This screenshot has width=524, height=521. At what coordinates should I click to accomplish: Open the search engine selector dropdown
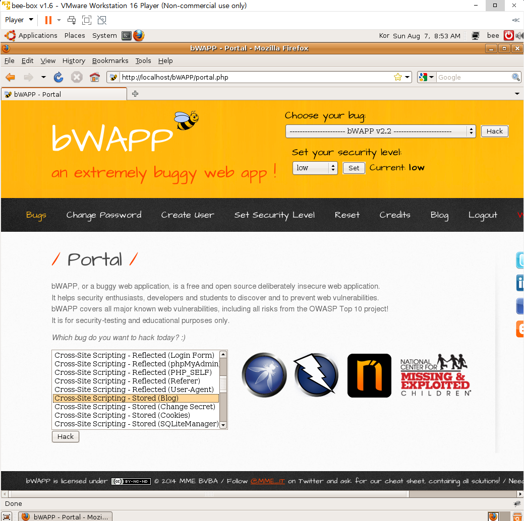pyautogui.click(x=427, y=77)
